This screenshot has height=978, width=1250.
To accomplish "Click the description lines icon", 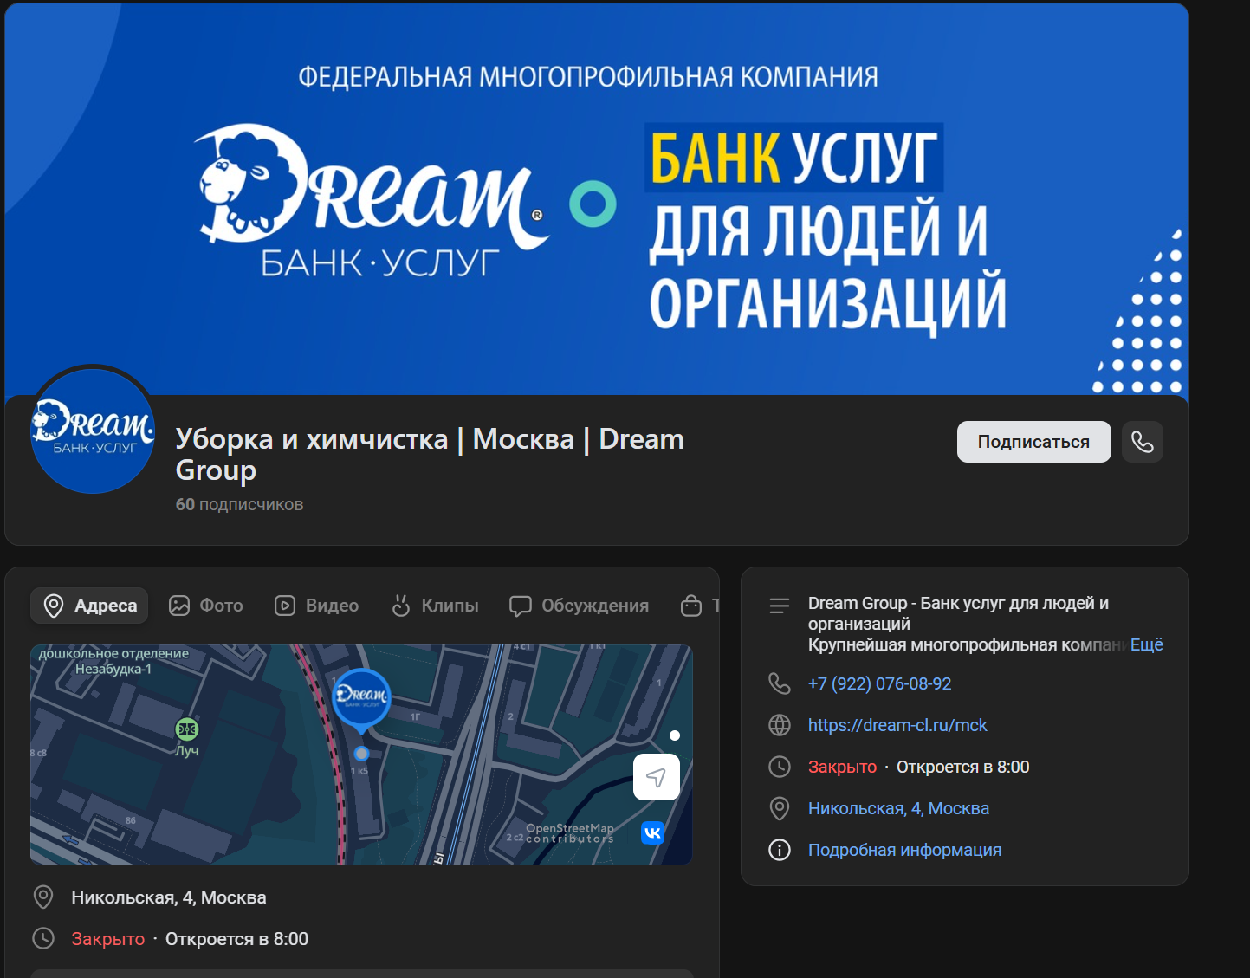I will [780, 606].
